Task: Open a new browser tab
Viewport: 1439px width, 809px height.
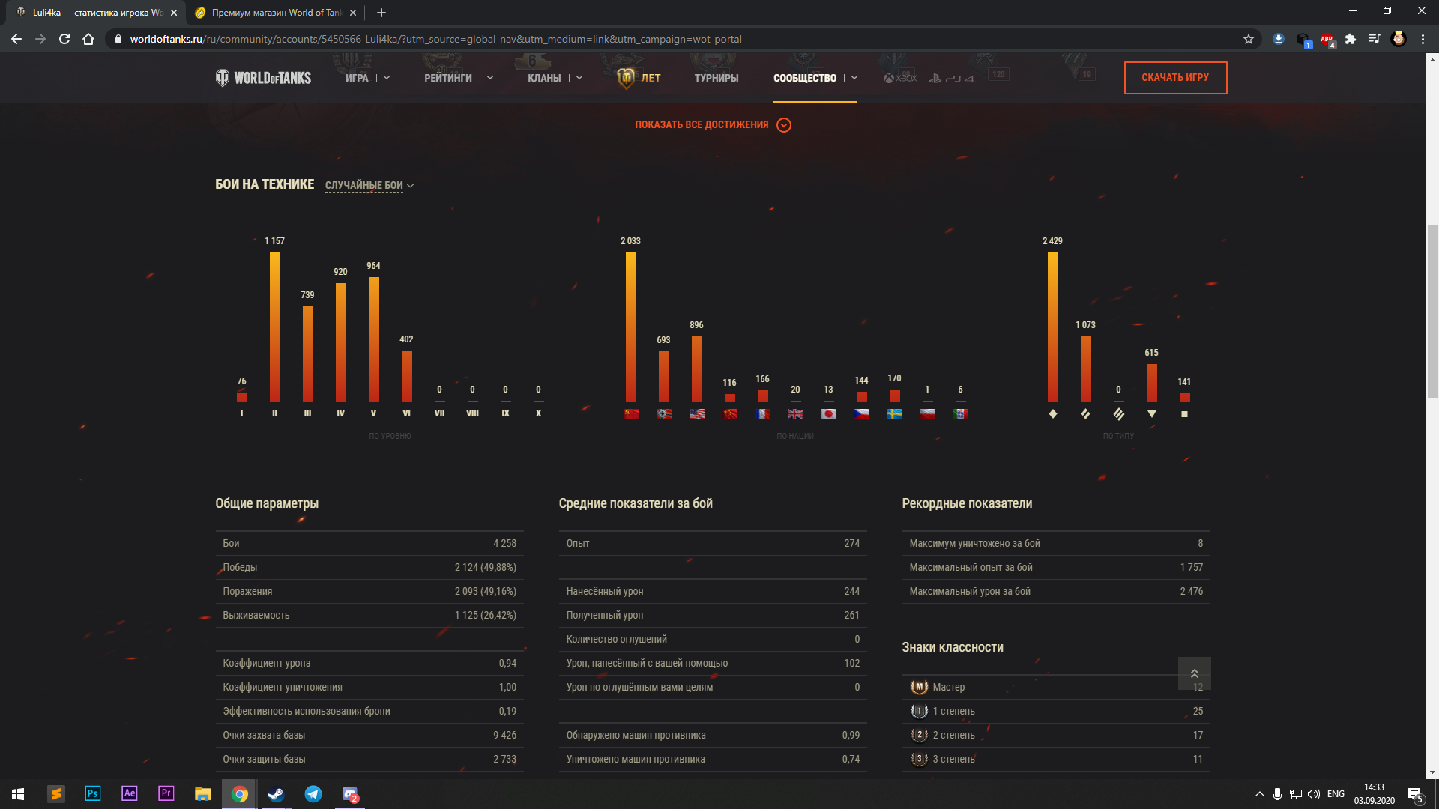Action: 381,13
